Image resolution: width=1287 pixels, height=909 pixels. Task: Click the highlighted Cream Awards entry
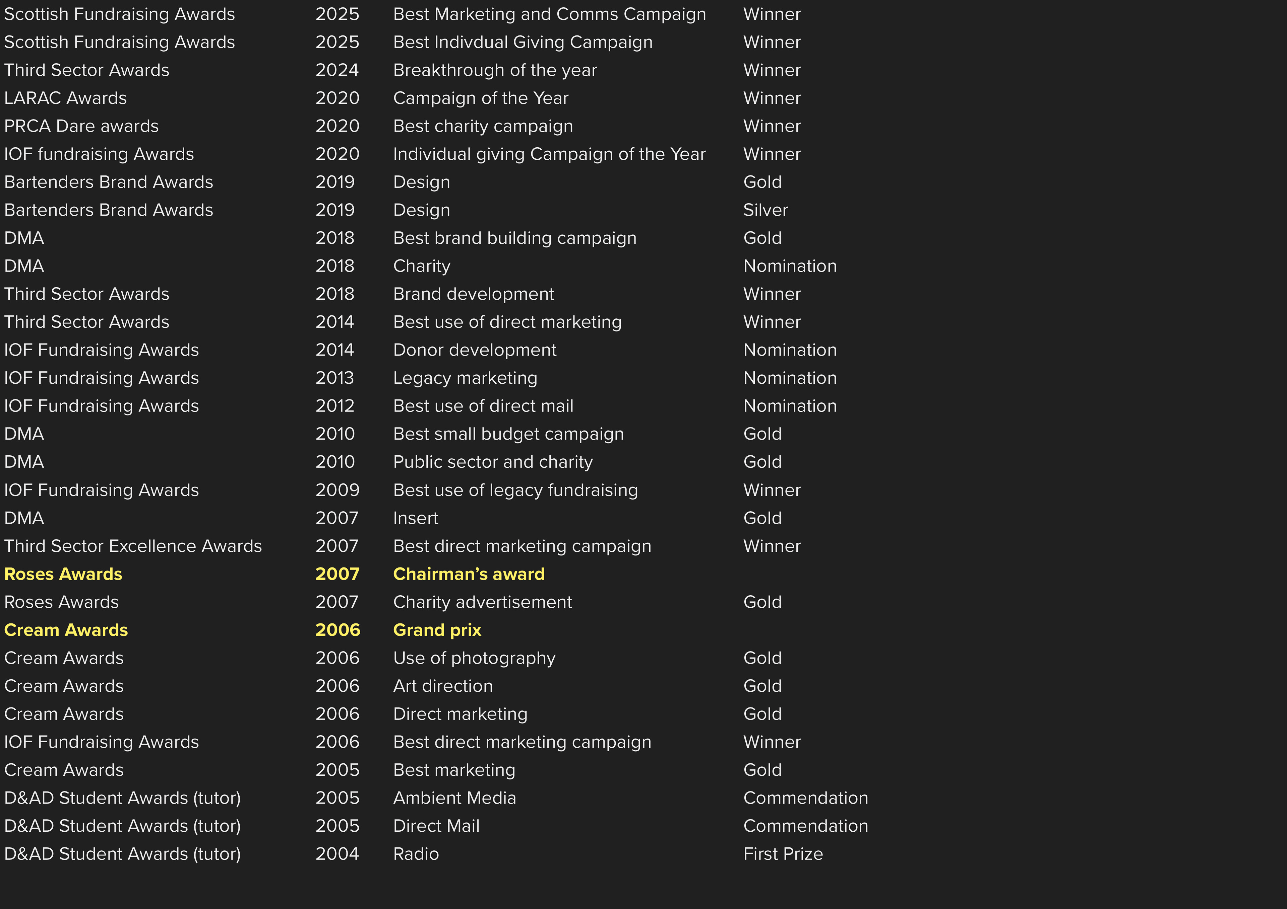66,630
